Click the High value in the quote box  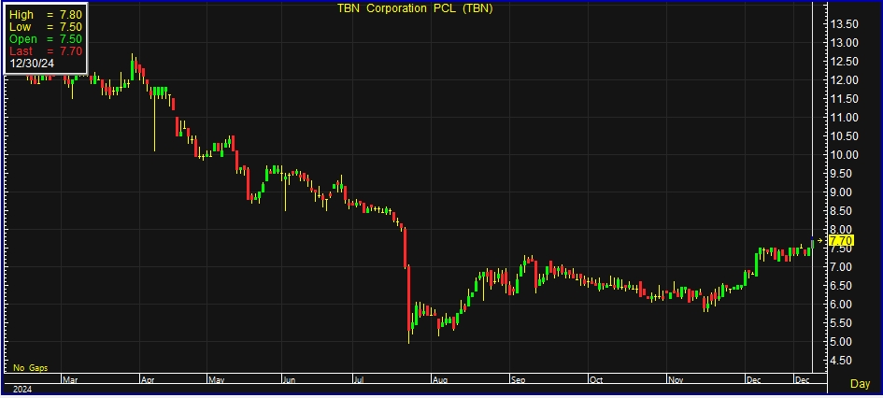click(x=71, y=15)
